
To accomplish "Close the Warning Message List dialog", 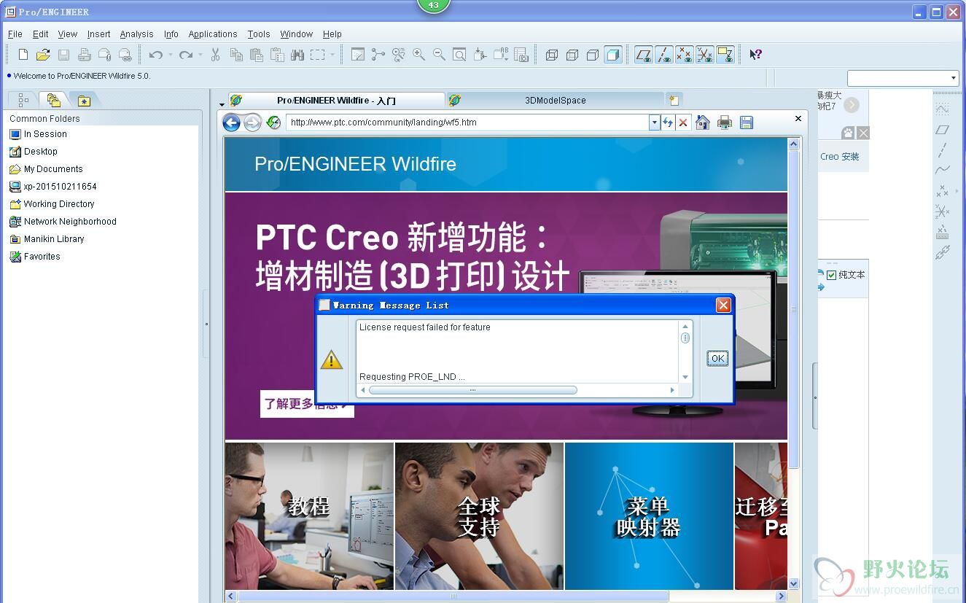I will click(x=723, y=305).
